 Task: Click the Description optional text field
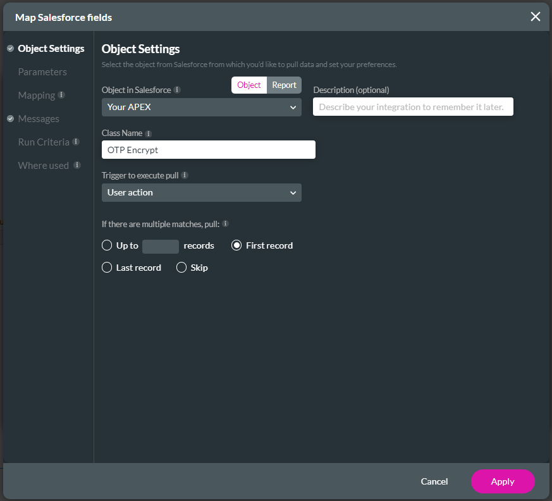click(x=412, y=106)
